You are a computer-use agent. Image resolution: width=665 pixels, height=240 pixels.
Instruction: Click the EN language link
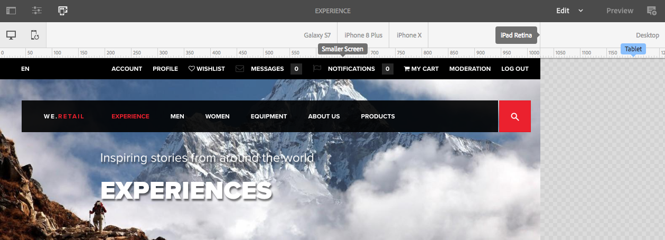click(25, 69)
